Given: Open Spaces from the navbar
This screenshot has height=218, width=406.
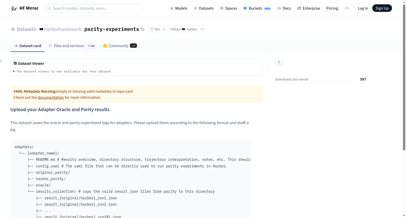Looking at the screenshot, I should 229,8.
